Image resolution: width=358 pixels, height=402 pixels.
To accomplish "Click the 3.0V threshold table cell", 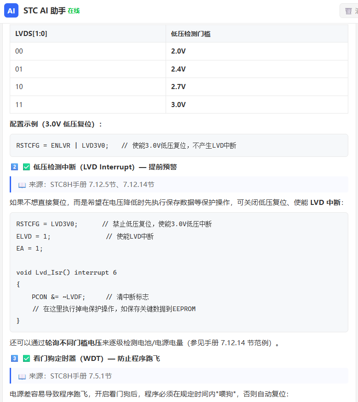I will (257, 105).
